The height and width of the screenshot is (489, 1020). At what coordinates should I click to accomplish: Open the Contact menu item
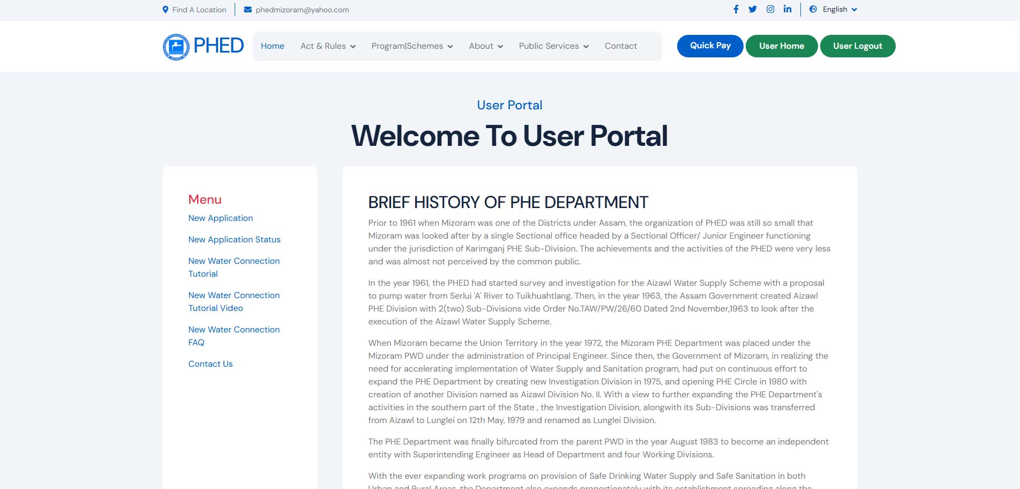click(x=621, y=46)
